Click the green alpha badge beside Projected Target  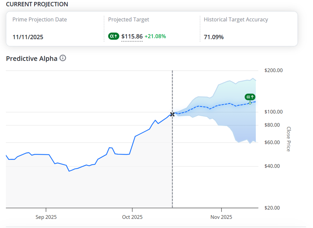[x=114, y=37]
